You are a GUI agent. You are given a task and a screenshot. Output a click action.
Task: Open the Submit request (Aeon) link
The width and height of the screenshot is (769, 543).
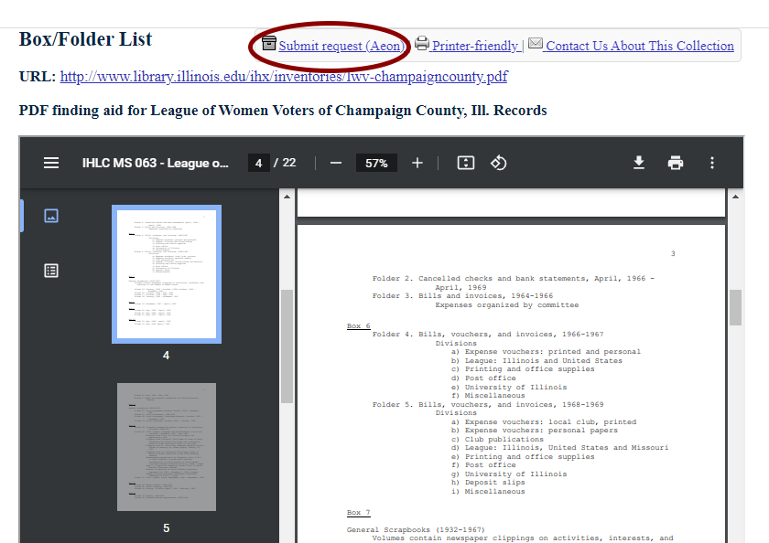point(341,46)
